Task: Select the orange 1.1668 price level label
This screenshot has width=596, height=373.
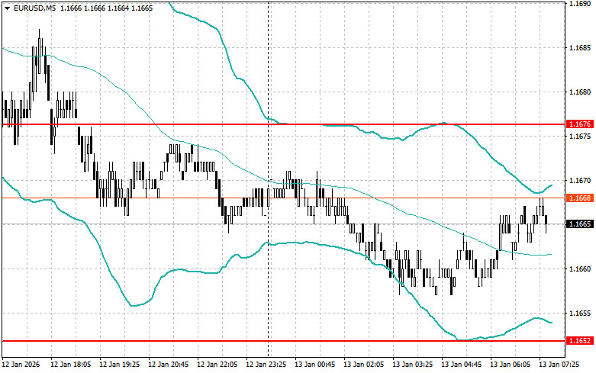Action: 580,198
